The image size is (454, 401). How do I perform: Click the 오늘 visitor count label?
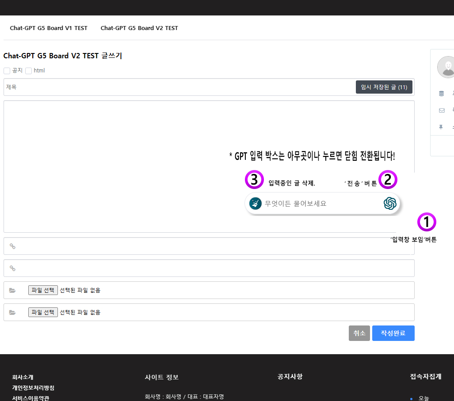(x=423, y=398)
